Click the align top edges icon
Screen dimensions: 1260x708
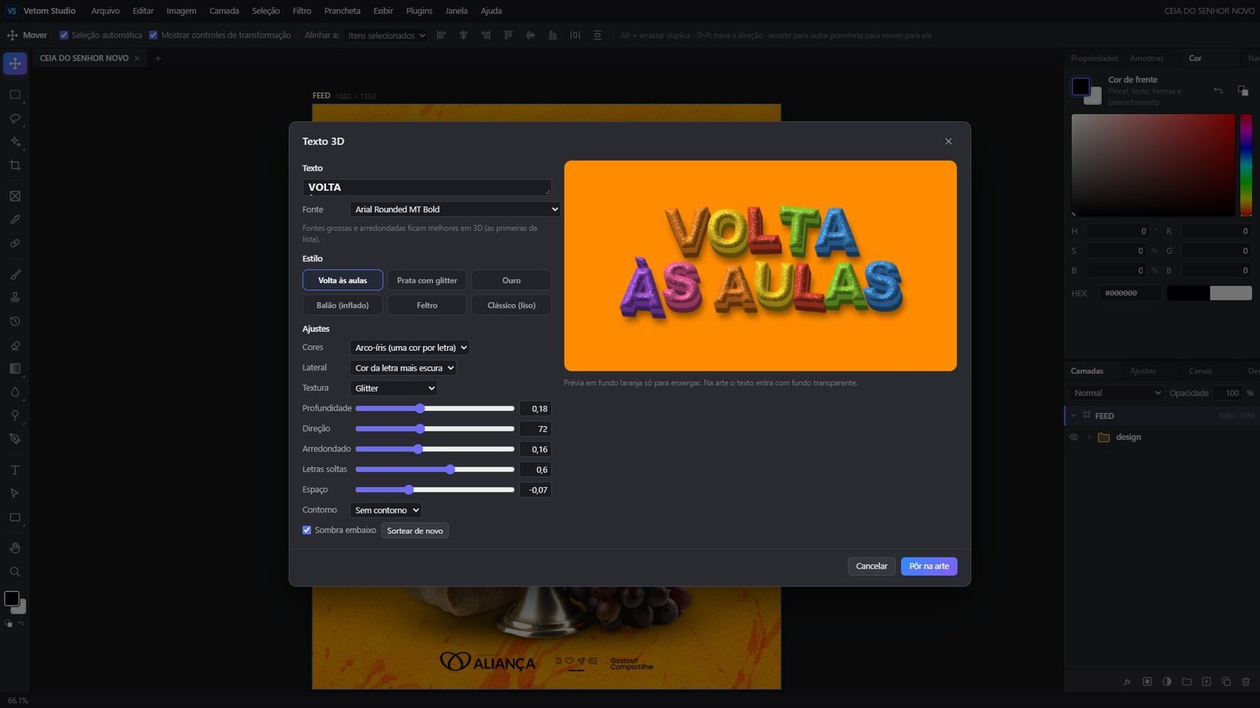(x=508, y=35)
